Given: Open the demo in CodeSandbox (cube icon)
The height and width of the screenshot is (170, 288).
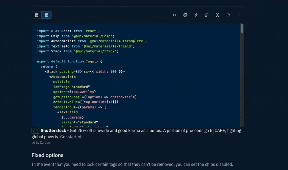Looking at the screenshot, I should [x=185, y=15].
